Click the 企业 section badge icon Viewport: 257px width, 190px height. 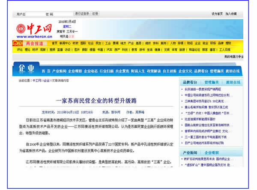click(26, 68)
